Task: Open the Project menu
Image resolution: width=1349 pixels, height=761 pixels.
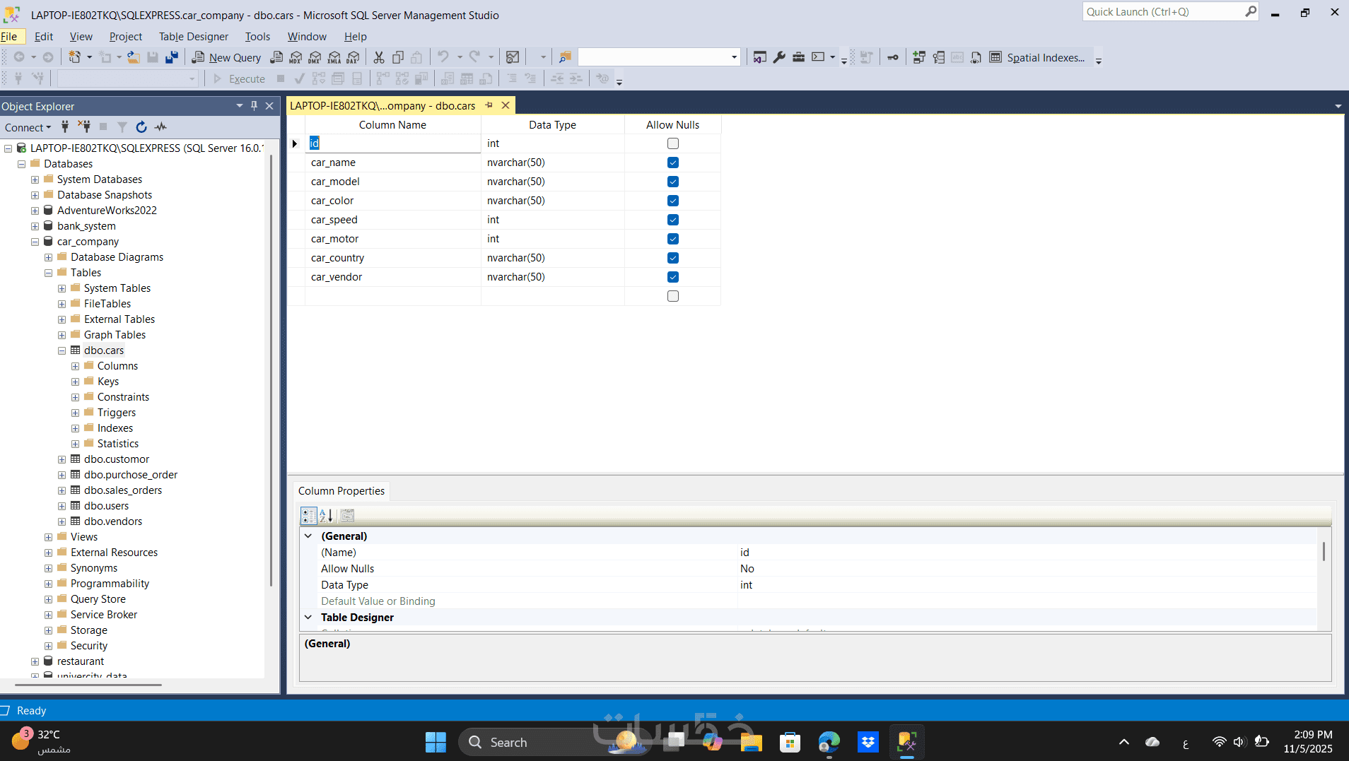Action: 126,37
